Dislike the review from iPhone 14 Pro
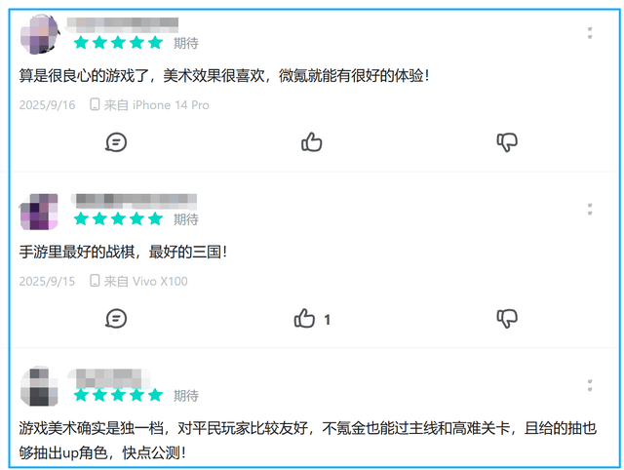624x470 pixels. [x=507, y=142]
